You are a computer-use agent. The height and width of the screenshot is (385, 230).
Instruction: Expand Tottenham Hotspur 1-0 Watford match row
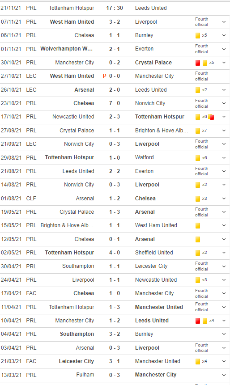click(224, 158)
